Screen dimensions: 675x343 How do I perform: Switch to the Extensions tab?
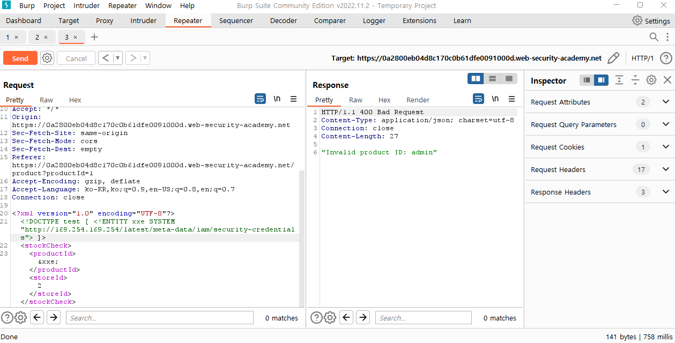419,21
